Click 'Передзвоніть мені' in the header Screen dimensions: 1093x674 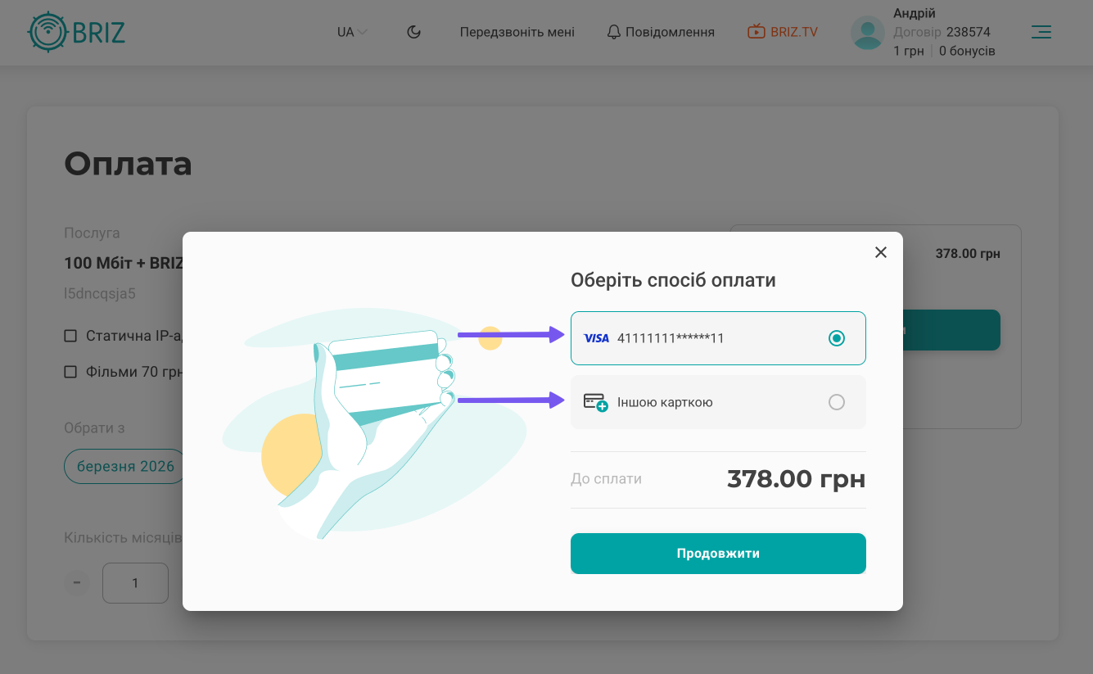tap(517, 32)
